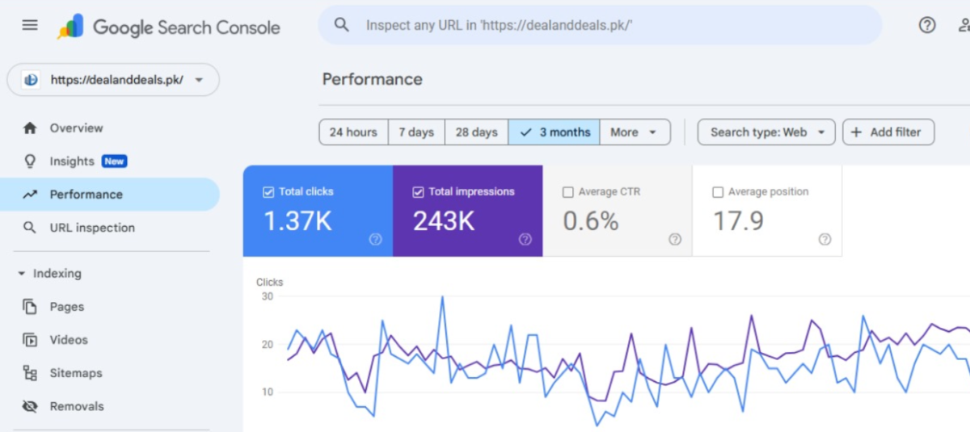Click the Videos playlist icon
This screenshot has width=970, height=432.
[x=30, y=340]
